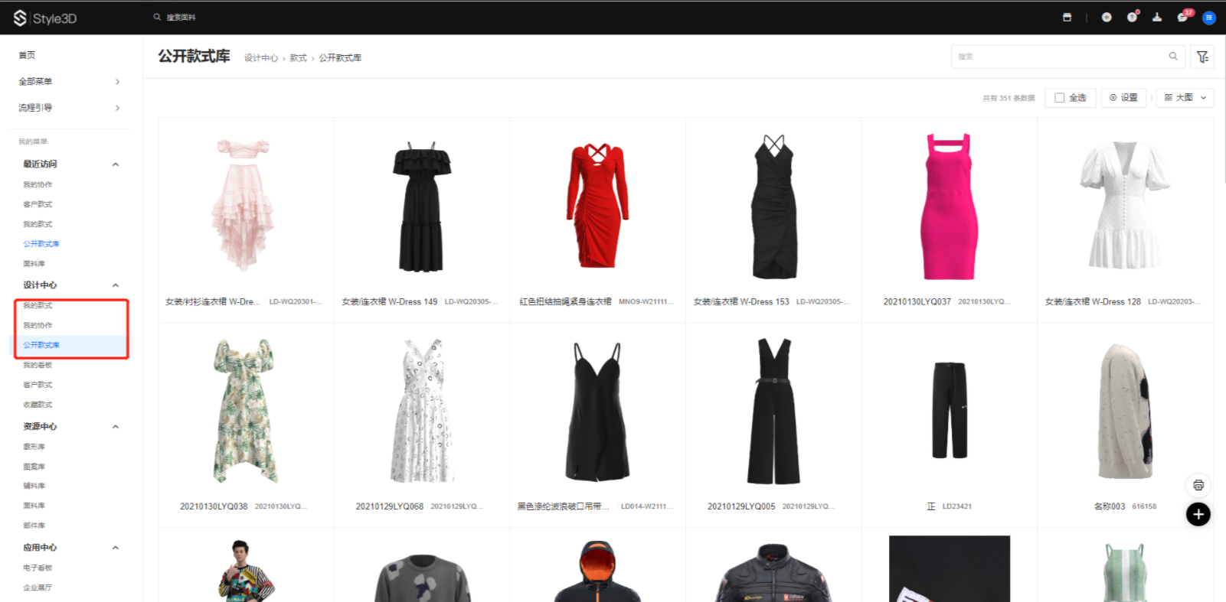Open the 大图 view mode dropdown
The height and width of the screenshot is (602, 1226).
tap(1185, 98)
